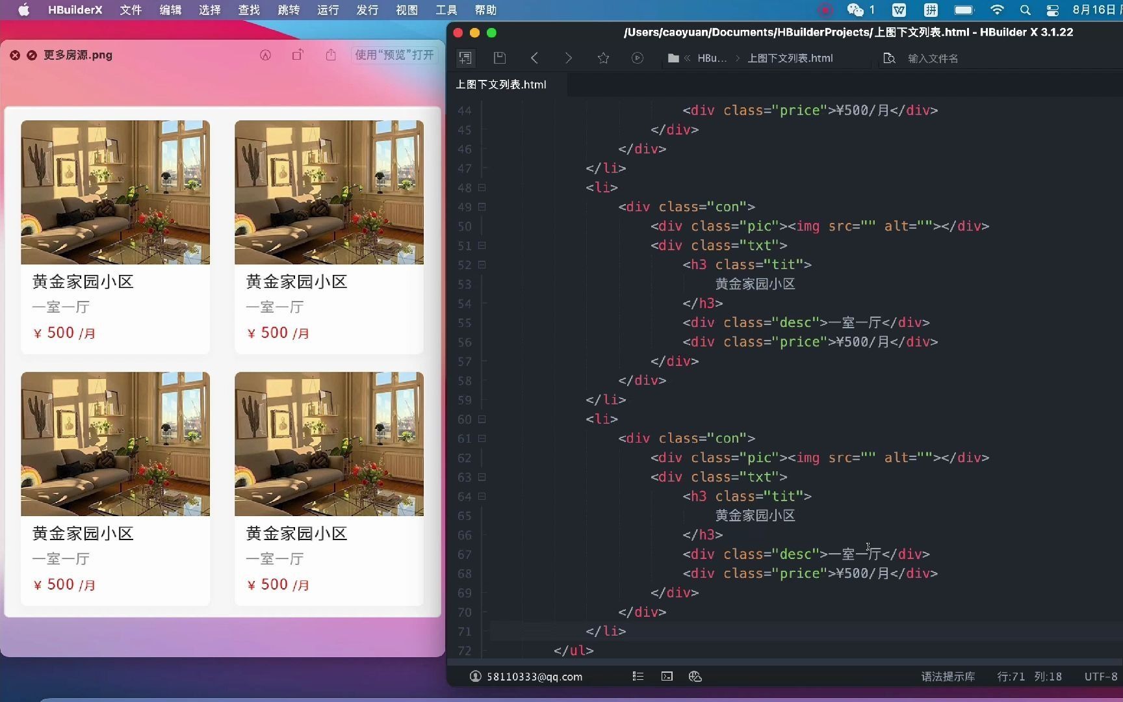Open the 查找 menu

click(249, 10)
